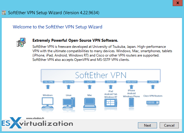Click the L2TP protocol label
The height and width of the screenshot is (133, 184).
pos(90,82)
